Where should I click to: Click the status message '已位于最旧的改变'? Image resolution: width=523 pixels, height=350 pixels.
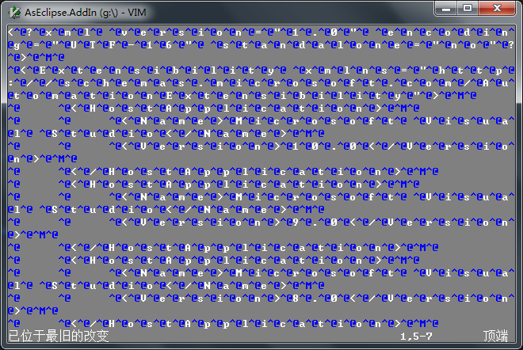59,336
